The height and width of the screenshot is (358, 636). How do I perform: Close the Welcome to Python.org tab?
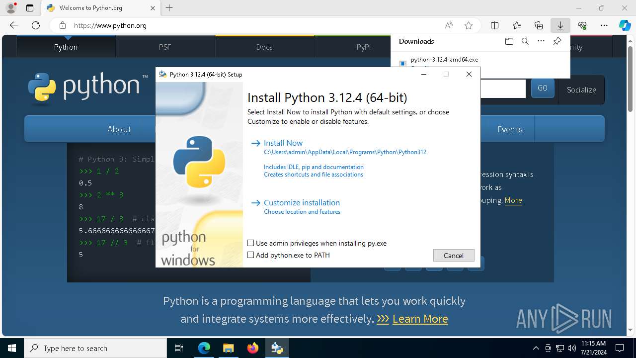click(x=153, y=8)
